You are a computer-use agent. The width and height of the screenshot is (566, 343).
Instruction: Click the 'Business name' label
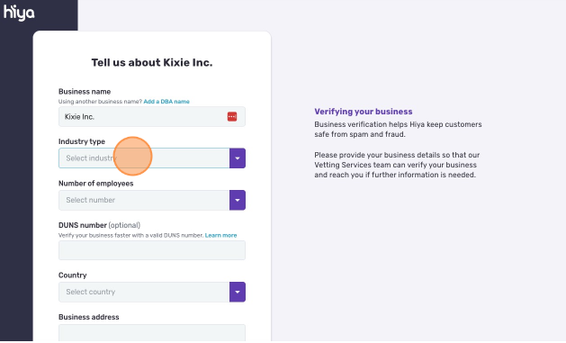85,92
